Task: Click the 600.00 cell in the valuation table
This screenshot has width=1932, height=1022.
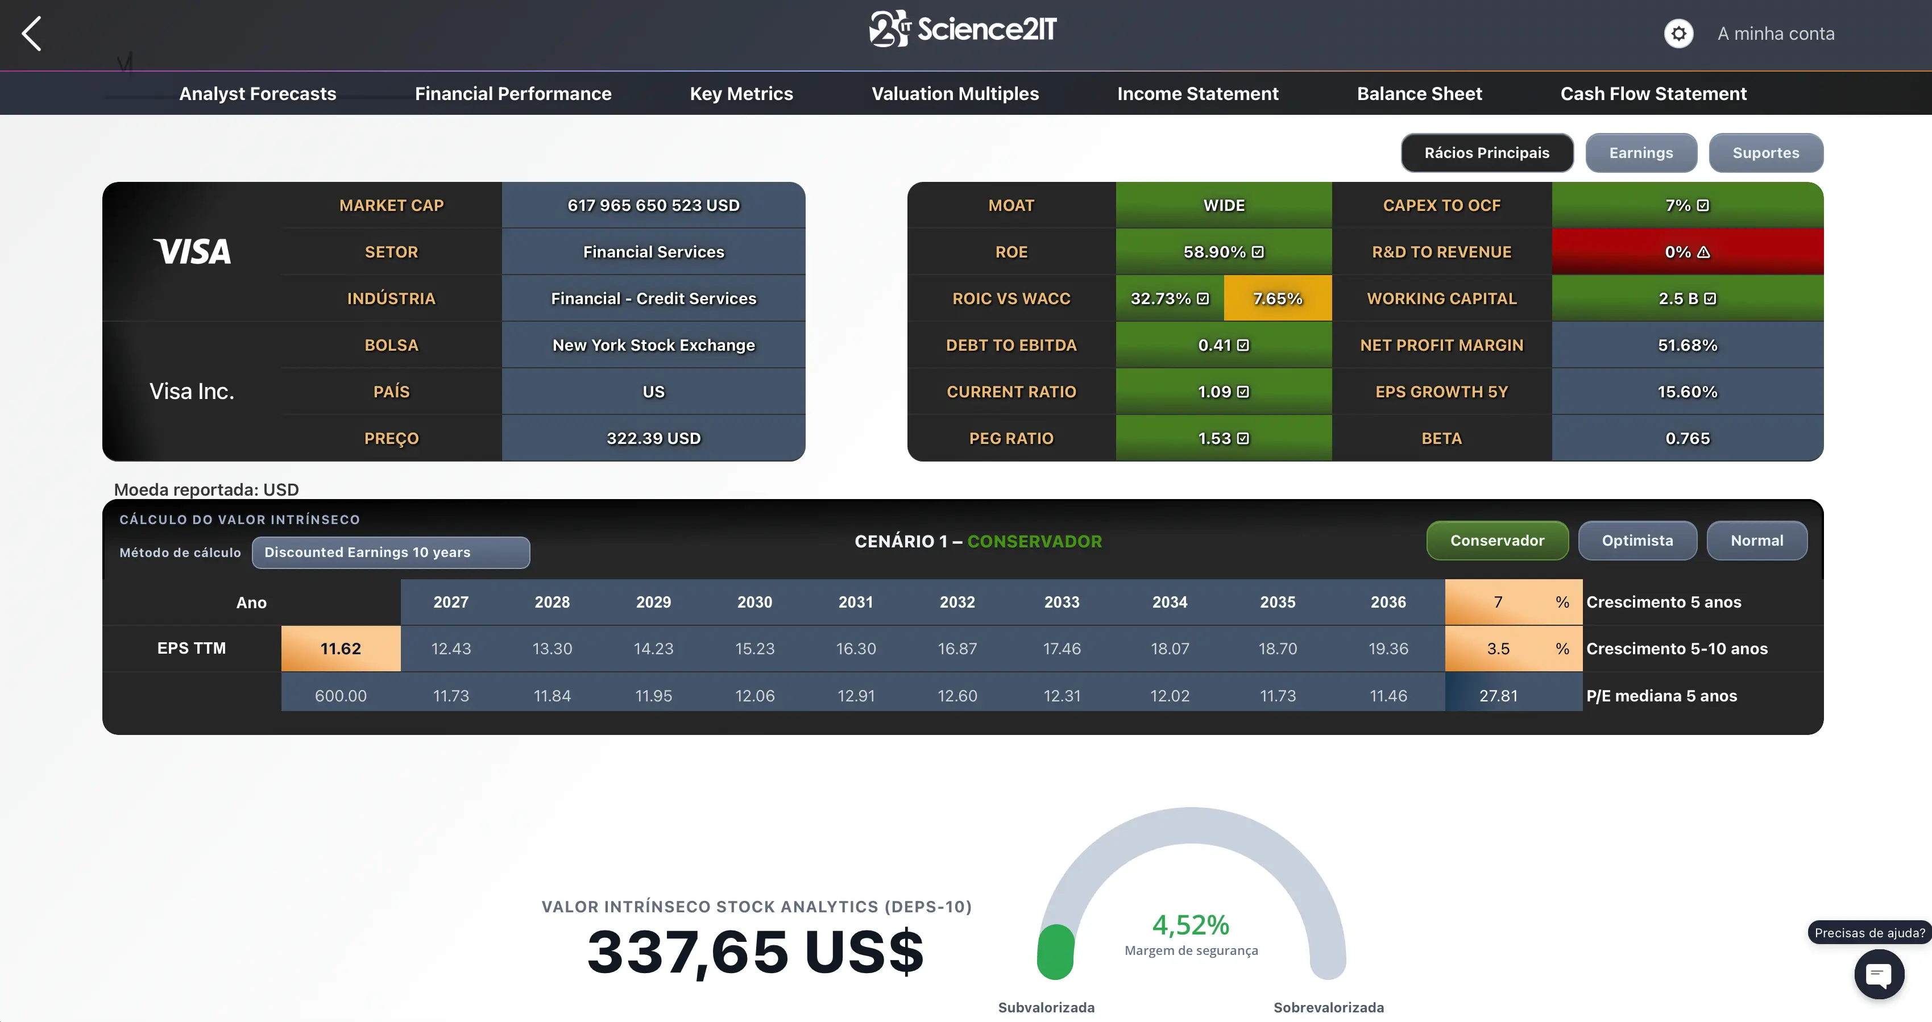Action: point(341,696)
